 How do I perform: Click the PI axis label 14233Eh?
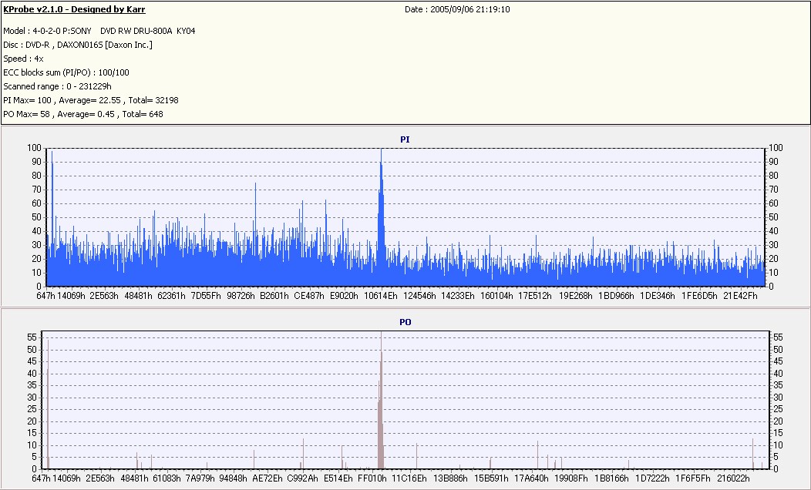458,296
